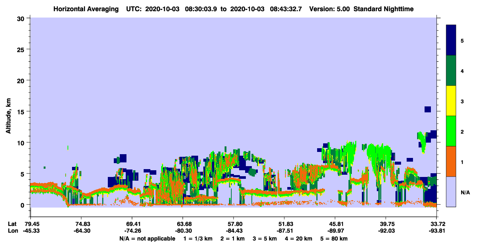485x249 pixels.
Task: Click the dark green color bar segment 4
Action: pyautogui.click(x=451, y=71)
